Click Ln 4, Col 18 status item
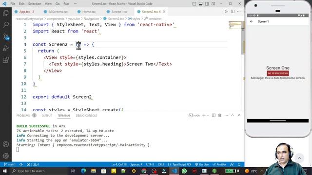 pyautogui.click(x=119, y=164)
